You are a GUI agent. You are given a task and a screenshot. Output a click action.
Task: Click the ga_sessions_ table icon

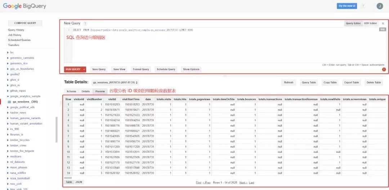tap(9, 102)
